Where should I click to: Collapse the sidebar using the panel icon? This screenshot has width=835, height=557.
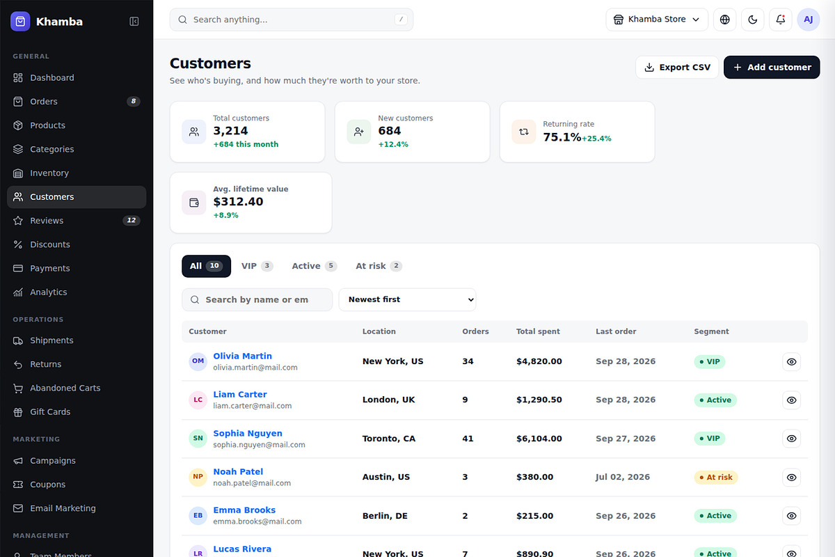point(134,22)
